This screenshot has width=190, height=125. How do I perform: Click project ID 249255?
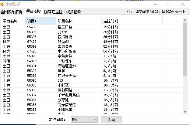point(33,61)
